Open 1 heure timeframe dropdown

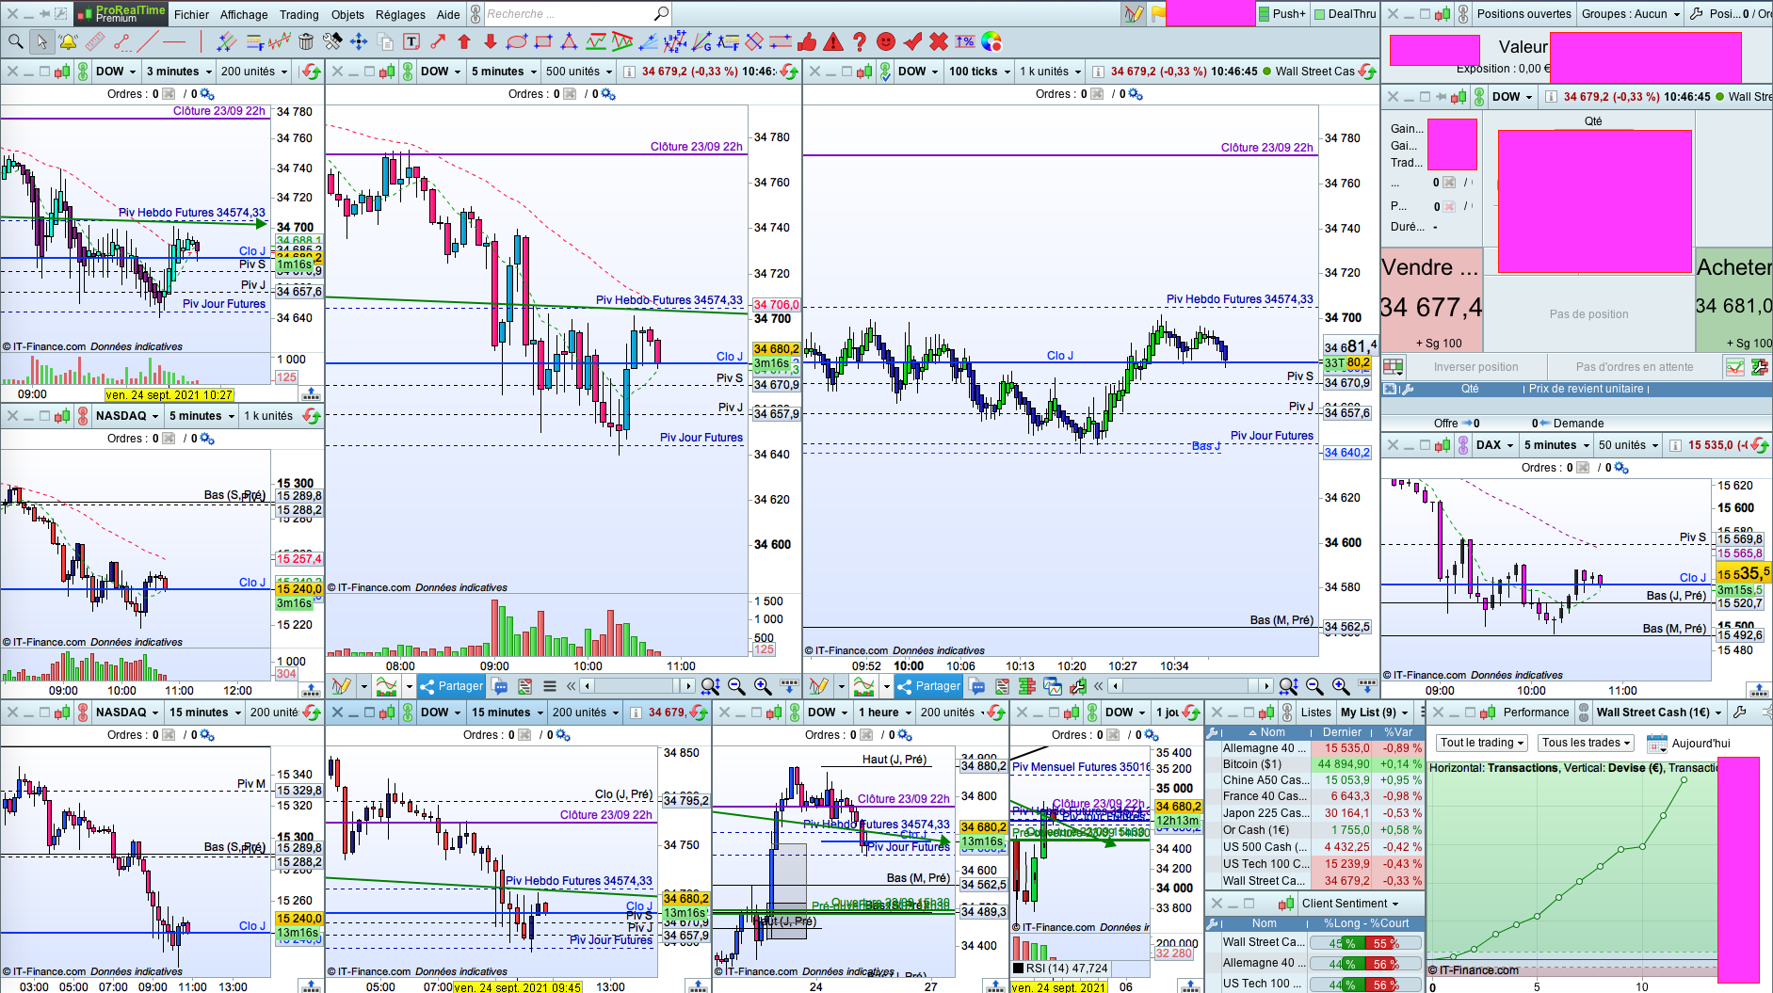[885, 713]
